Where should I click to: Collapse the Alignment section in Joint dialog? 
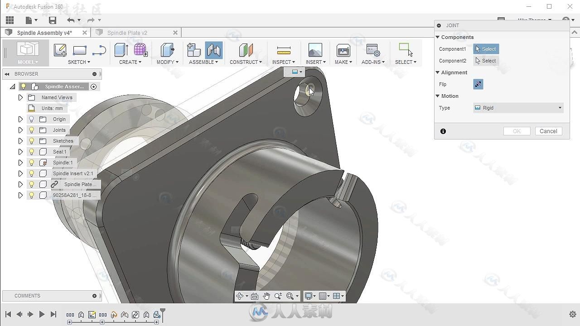(x=438, y=72)
